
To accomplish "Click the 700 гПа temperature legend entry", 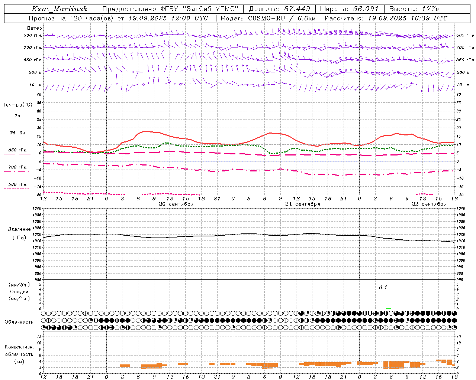I will click(17, 167).
